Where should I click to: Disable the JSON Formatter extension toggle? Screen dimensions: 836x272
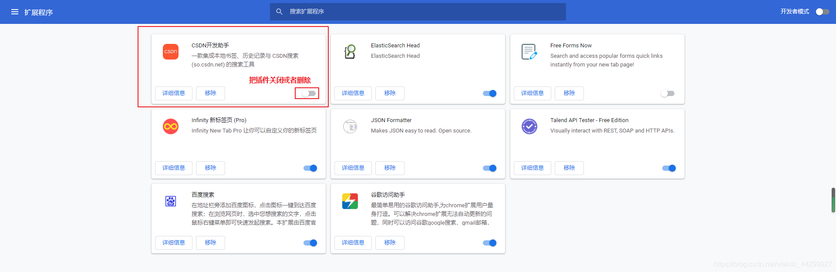(490, 168)
